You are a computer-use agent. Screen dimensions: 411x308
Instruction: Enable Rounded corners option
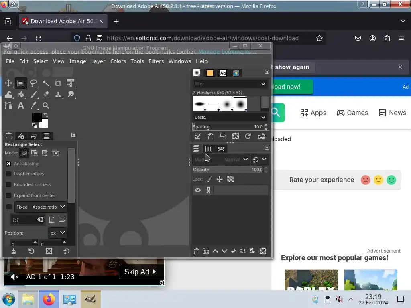(x=9, y=184)
